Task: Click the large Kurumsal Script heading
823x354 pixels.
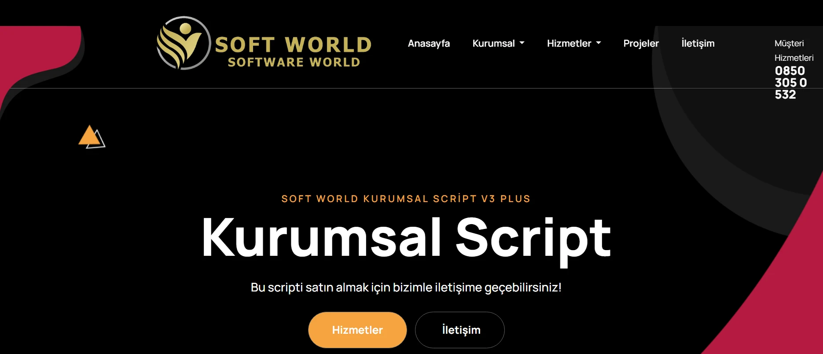Action: [x=406, y=238]
